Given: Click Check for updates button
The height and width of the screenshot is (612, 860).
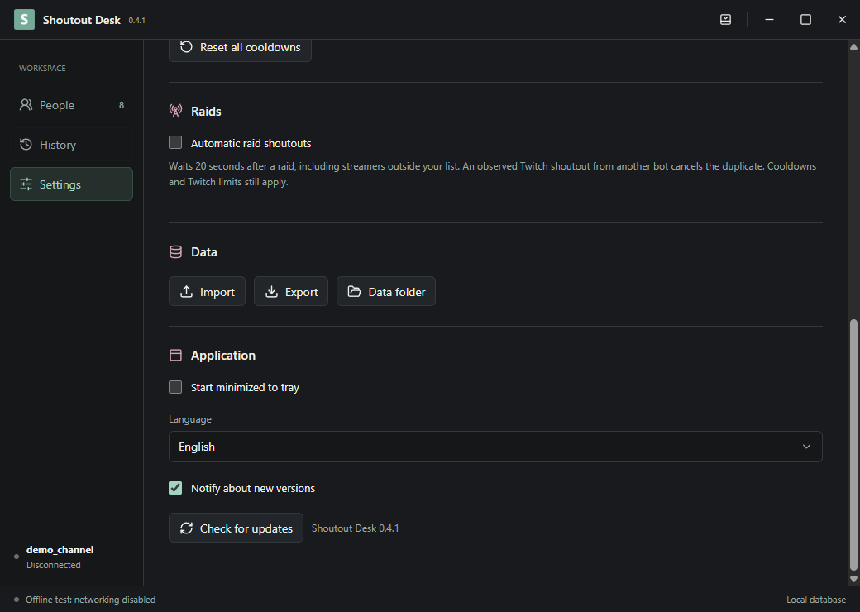Looking at the screenshot, I should coord(236,528).
